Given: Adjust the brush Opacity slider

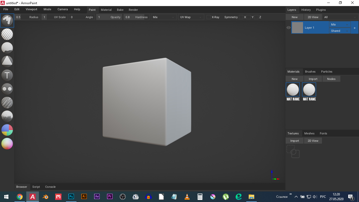Looking at the screenshot, I should (x=109, y=17).
